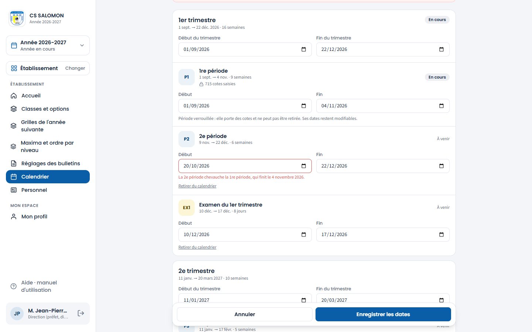Click the P1 period badge
This screenshot has width=532, height=332.
click(187, 77)
